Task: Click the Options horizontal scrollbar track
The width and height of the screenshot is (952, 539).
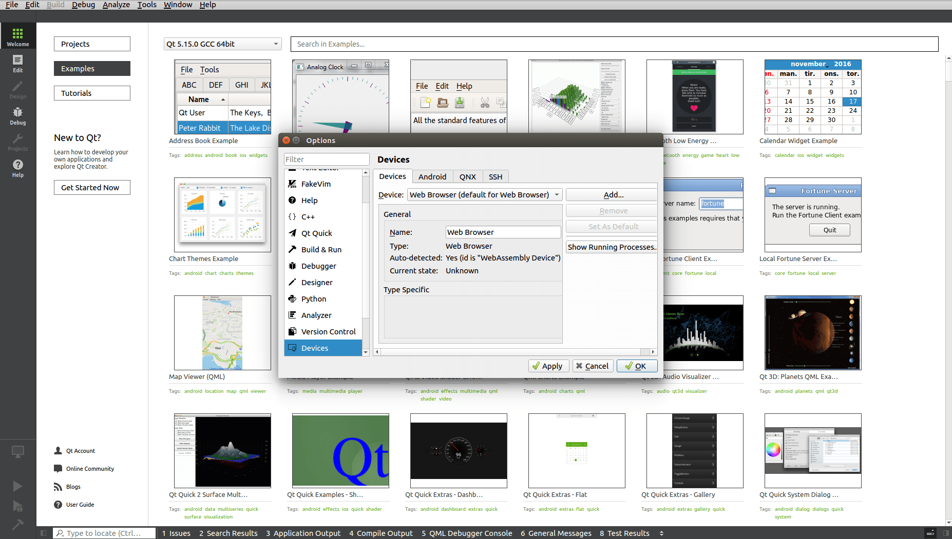Action: tap(515, 352)
